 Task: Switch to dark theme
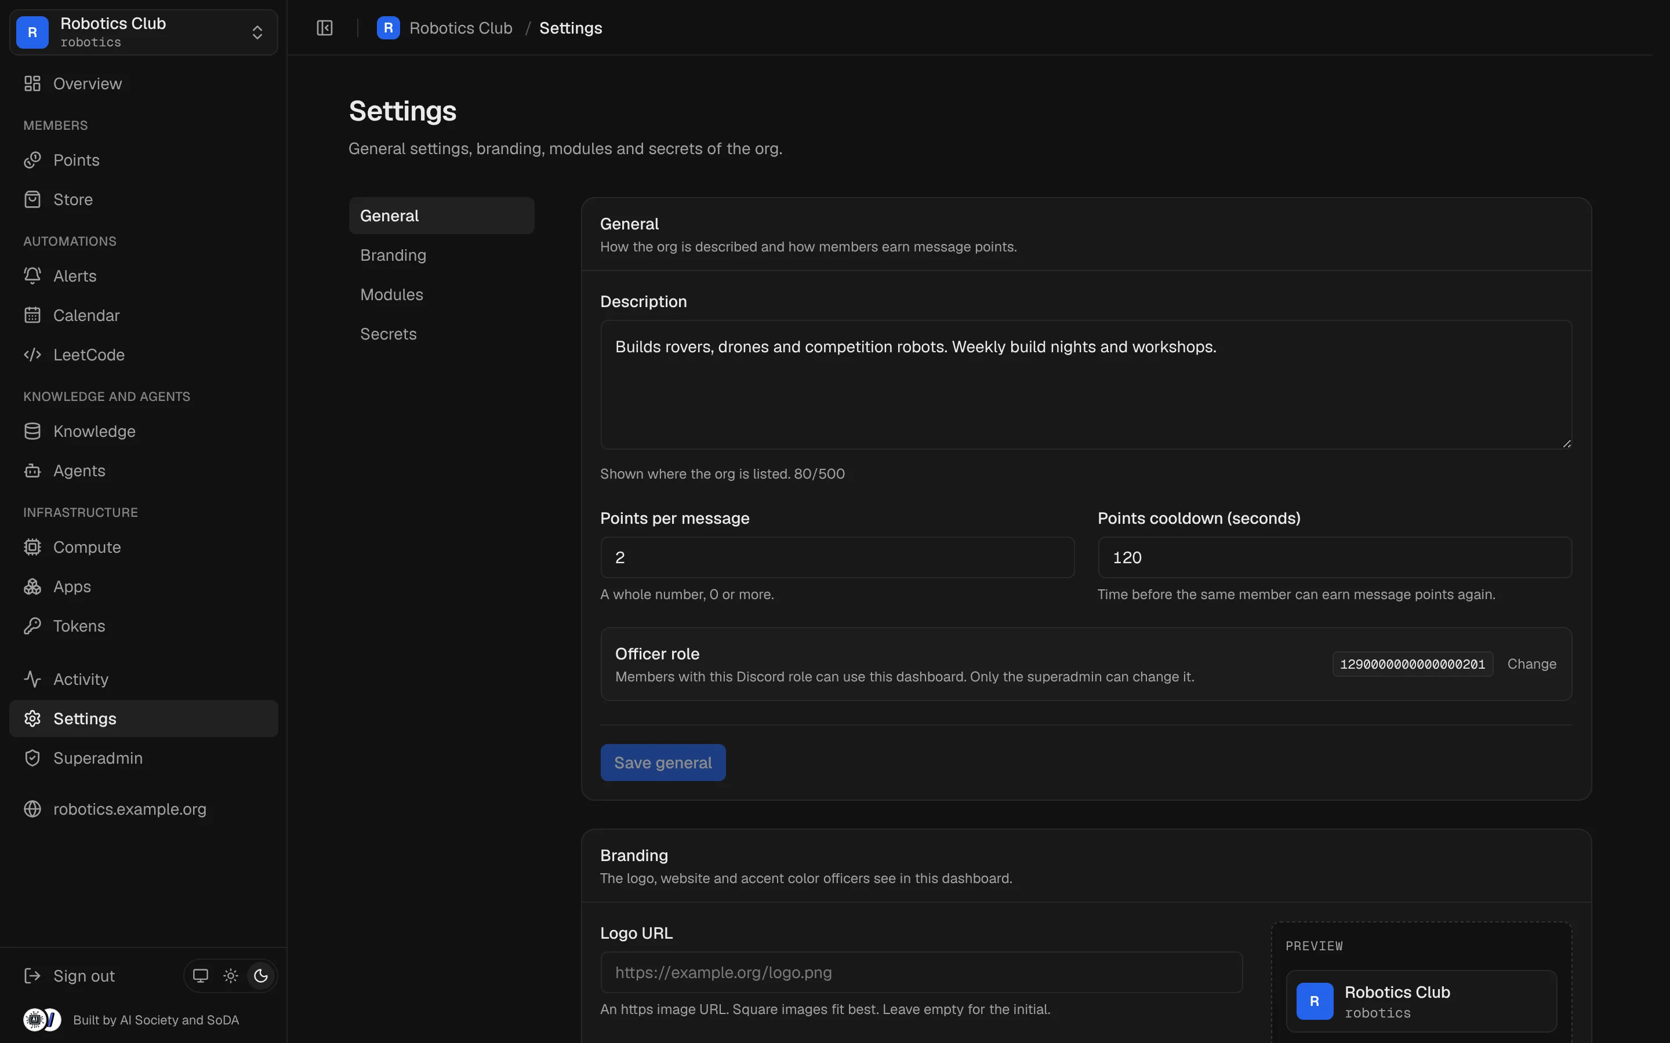261,975
